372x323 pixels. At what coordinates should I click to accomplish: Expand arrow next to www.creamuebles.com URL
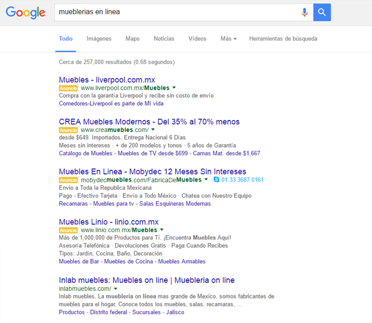coord(153,130)
